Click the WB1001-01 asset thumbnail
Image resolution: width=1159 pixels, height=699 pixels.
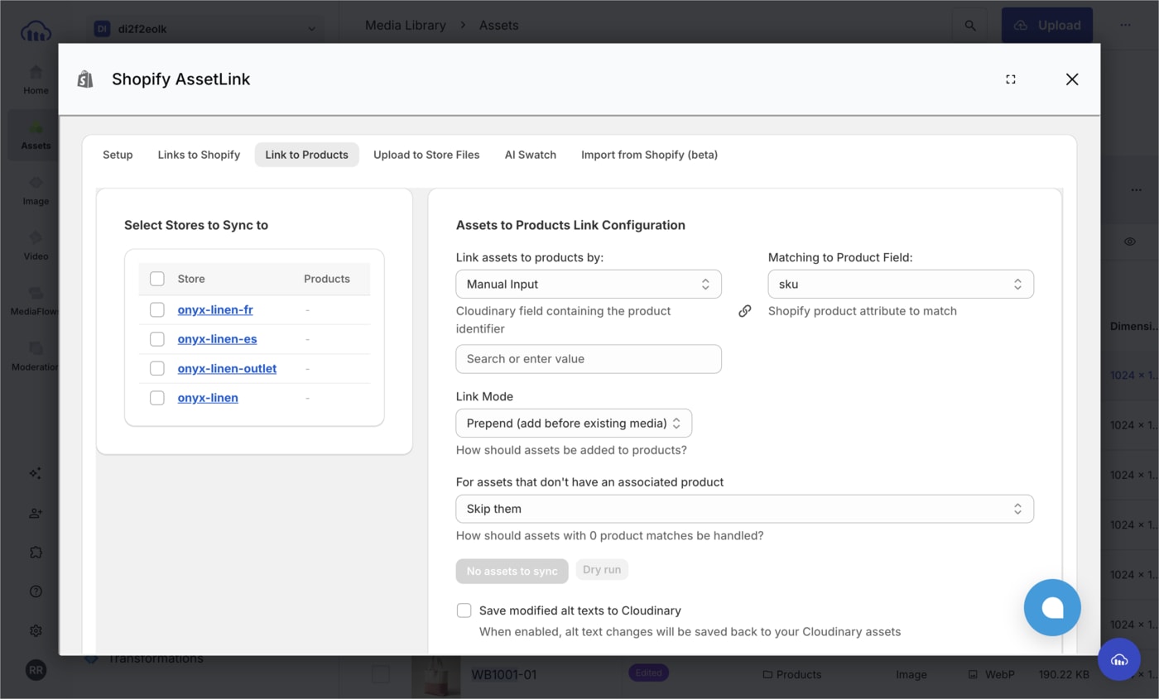click(x=436, y=675)
